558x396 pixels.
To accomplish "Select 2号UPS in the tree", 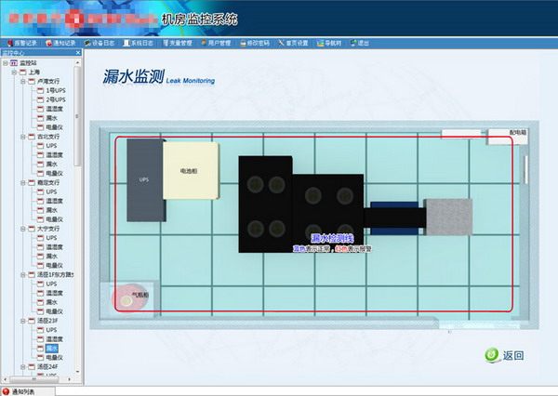I will coord(56,99).
